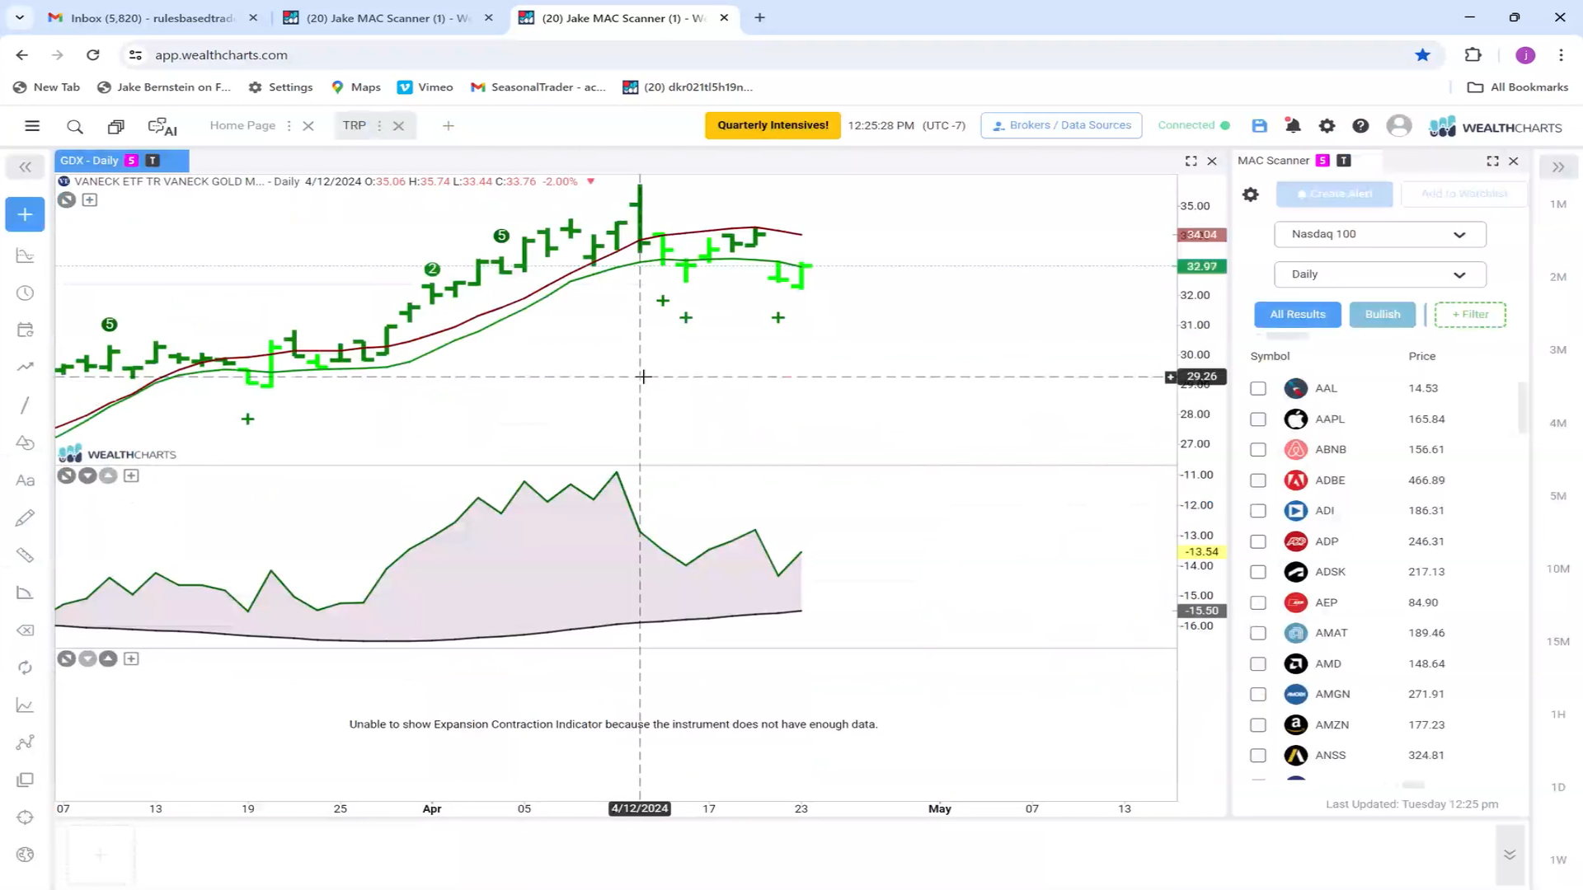This screenshot has height=890, width=1583.
Task: Select the trend line drawing tool
Action: 25,405
